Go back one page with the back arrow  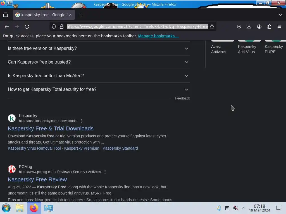tap(7, 27)
